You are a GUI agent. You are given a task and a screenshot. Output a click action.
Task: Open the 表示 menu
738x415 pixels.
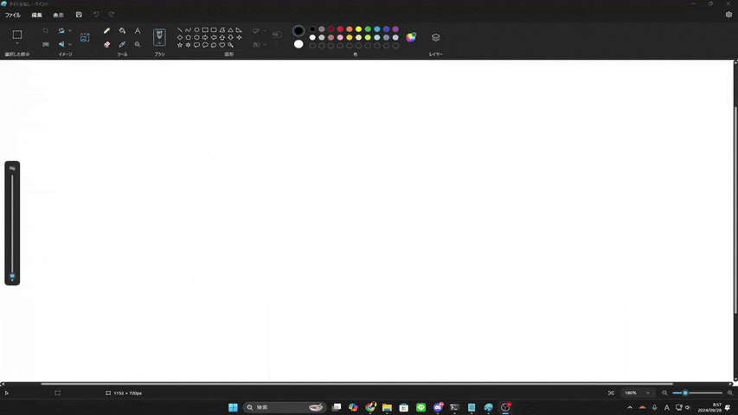[x=58, y=15]
